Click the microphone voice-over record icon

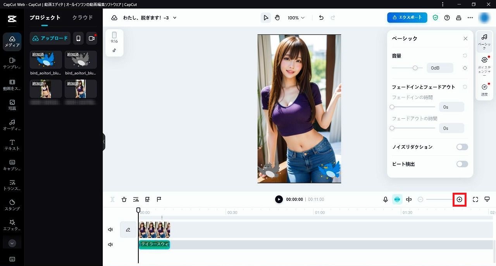[385, 199]
